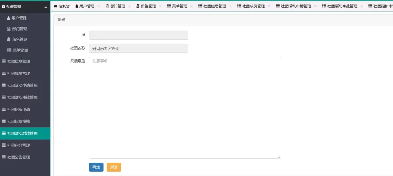Click the document icon on the 部门管理 tab
This screenshot has height=176, width=393.
coord(107,6)
